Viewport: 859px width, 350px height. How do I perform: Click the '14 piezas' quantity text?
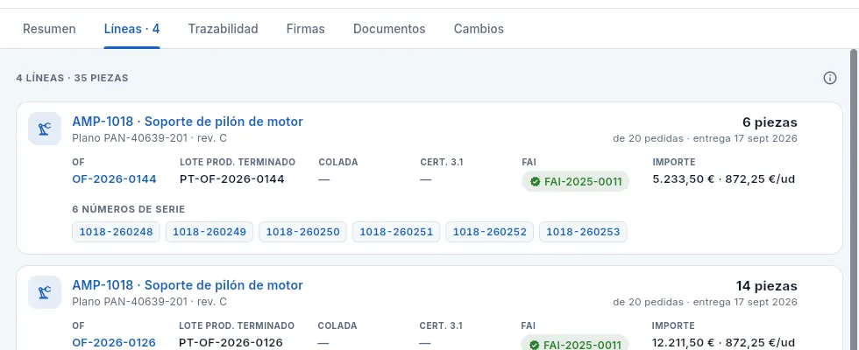click(x=766, y=285)
